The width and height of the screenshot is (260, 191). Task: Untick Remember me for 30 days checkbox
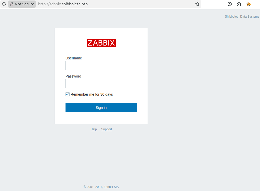pos(68,94)
